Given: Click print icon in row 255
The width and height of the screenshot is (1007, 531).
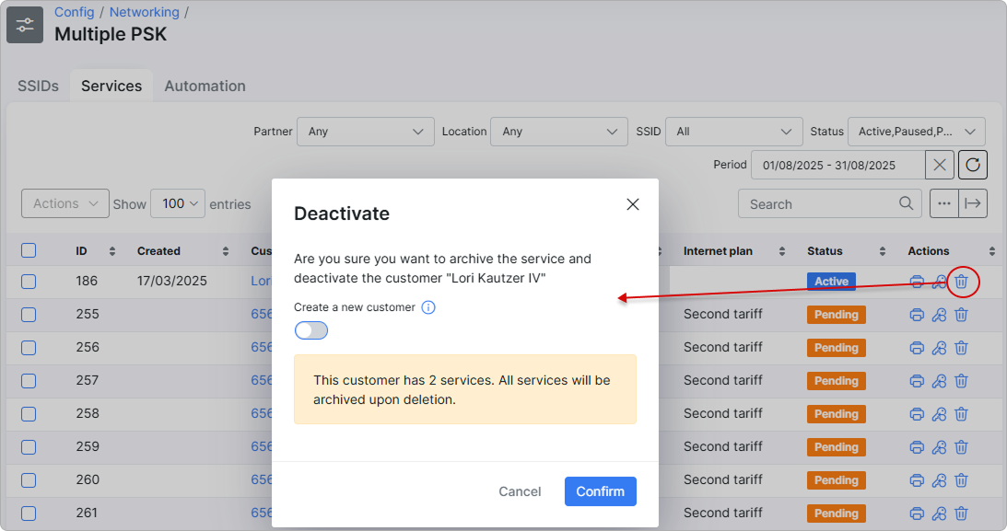Looking at the screenshot, I should click(x=917, y=315).
